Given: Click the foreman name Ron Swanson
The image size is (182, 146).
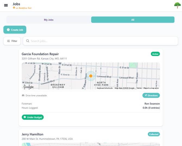Looking at the screenshot, I should click(152, 104).
